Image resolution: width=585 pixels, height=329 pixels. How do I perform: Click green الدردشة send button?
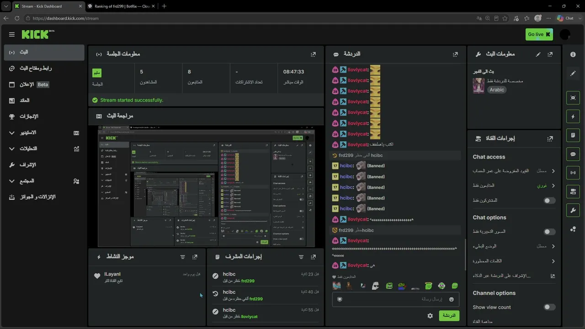(x=449, y=316)
